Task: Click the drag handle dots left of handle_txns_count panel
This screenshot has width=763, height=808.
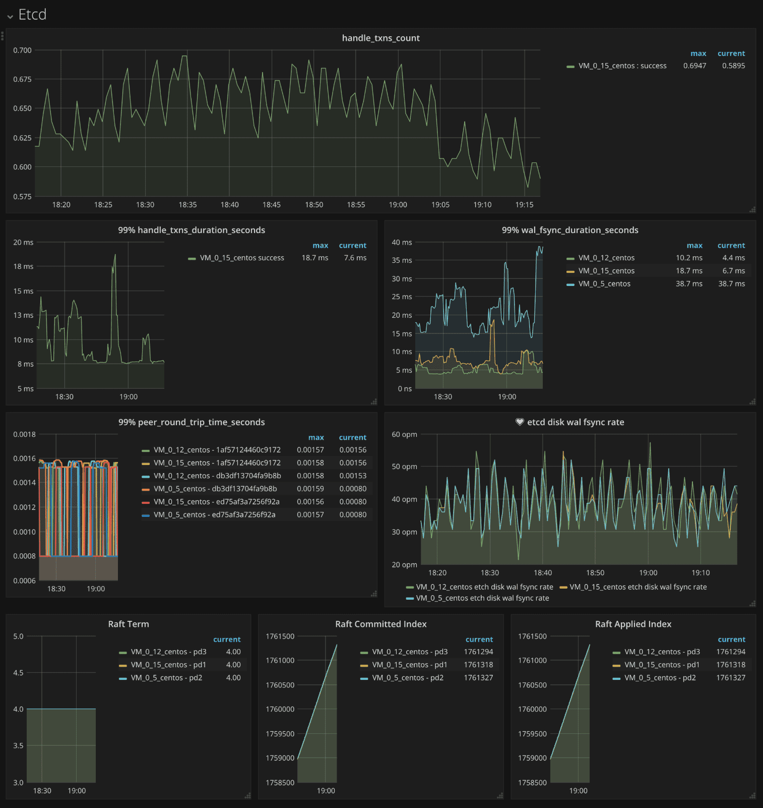Action: click(3, 36)
